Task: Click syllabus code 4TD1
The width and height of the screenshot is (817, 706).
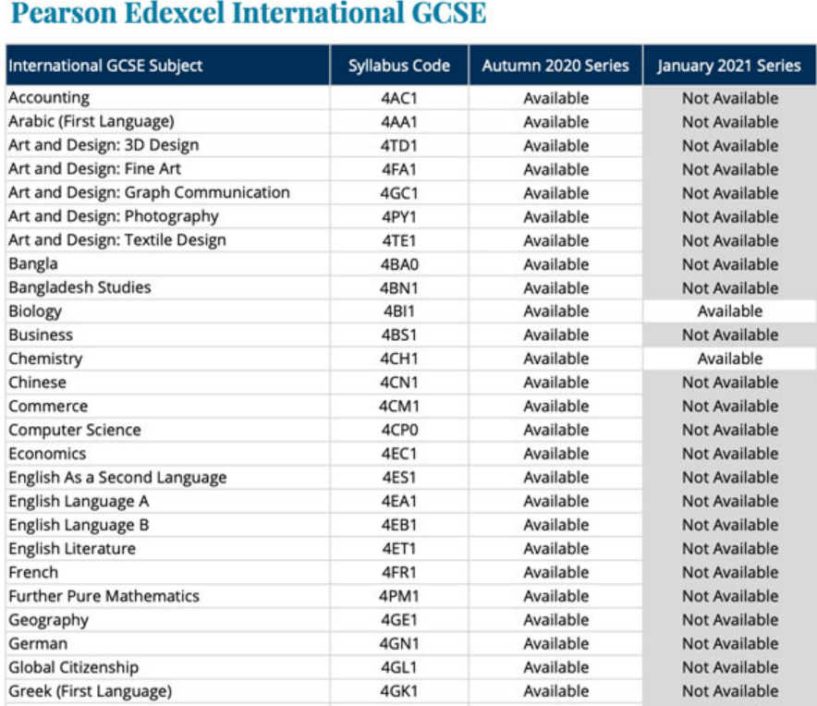Action: click(x=399, y=145)
